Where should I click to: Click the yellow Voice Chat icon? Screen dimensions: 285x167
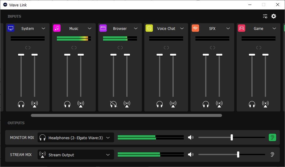pyautogui.click(x=149, y=28)
